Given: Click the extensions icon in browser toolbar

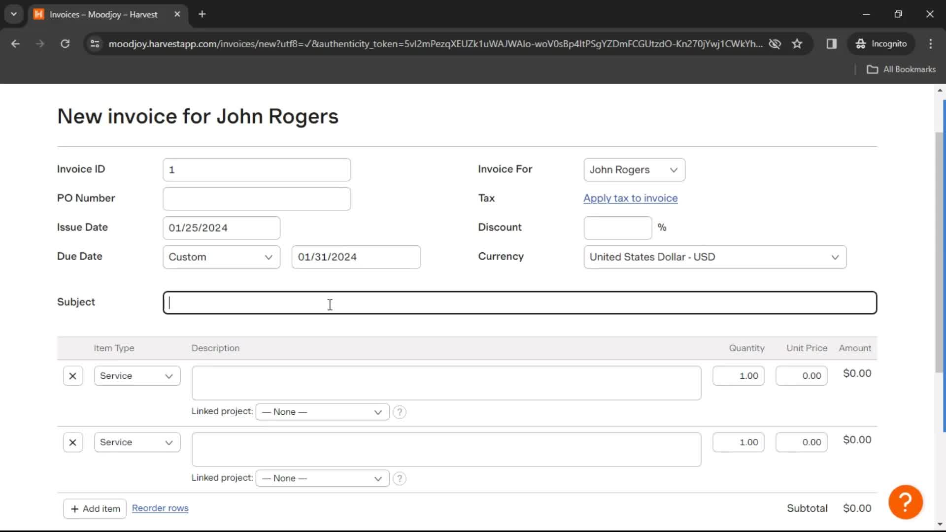Looking at the screenshot, I should 832,43.
